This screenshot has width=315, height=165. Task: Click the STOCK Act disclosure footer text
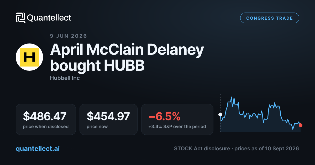202,148
